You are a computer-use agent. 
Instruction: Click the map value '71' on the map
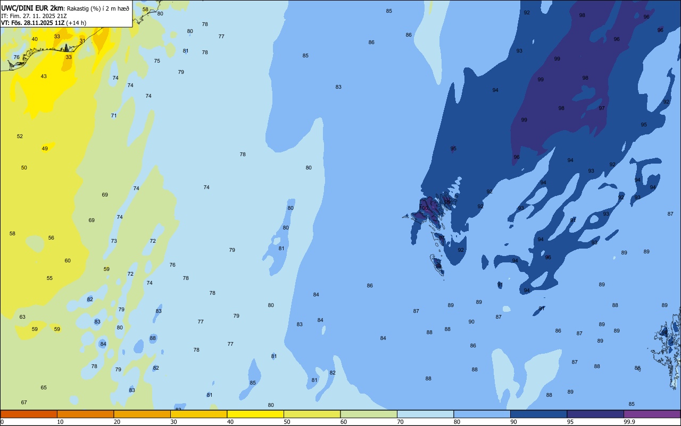click(x=114, y=116)
